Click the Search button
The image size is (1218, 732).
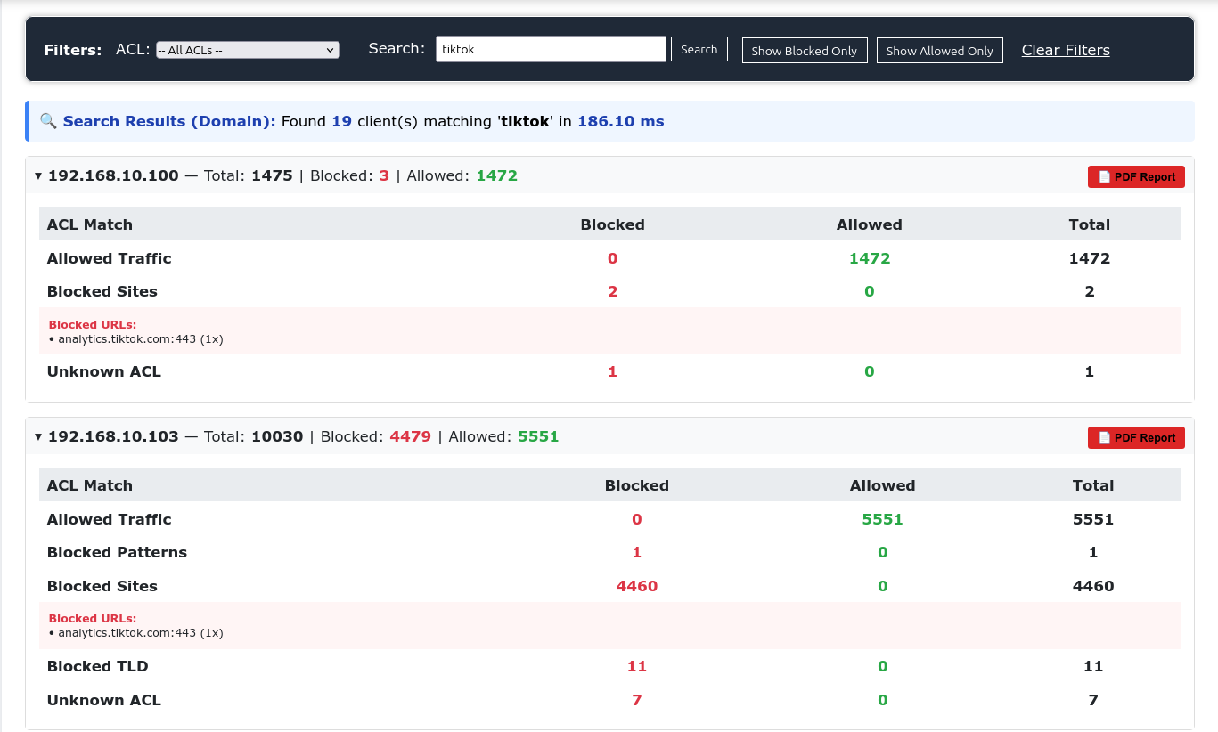pyautogui.click(x=699, y=49)
